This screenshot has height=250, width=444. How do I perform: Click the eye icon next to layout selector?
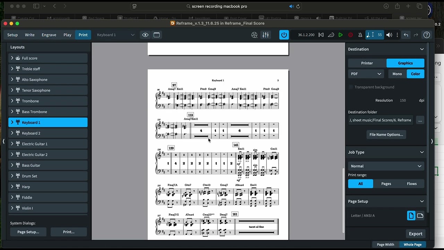(x=145, y=35)
